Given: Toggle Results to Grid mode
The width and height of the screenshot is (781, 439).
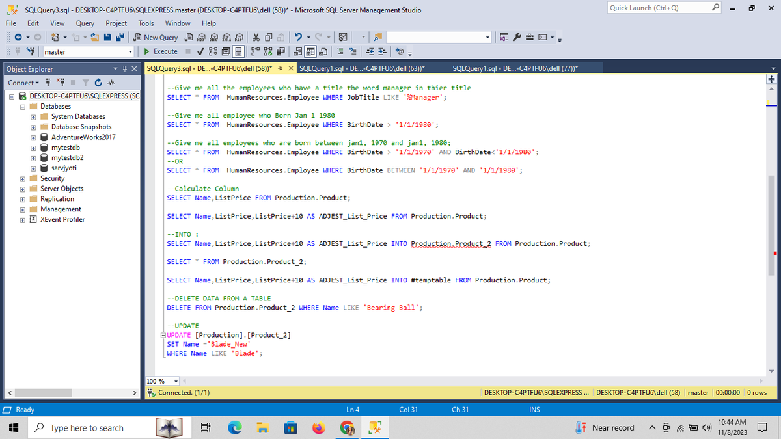Looking at the screenshot, I should [x=310, y=51].
